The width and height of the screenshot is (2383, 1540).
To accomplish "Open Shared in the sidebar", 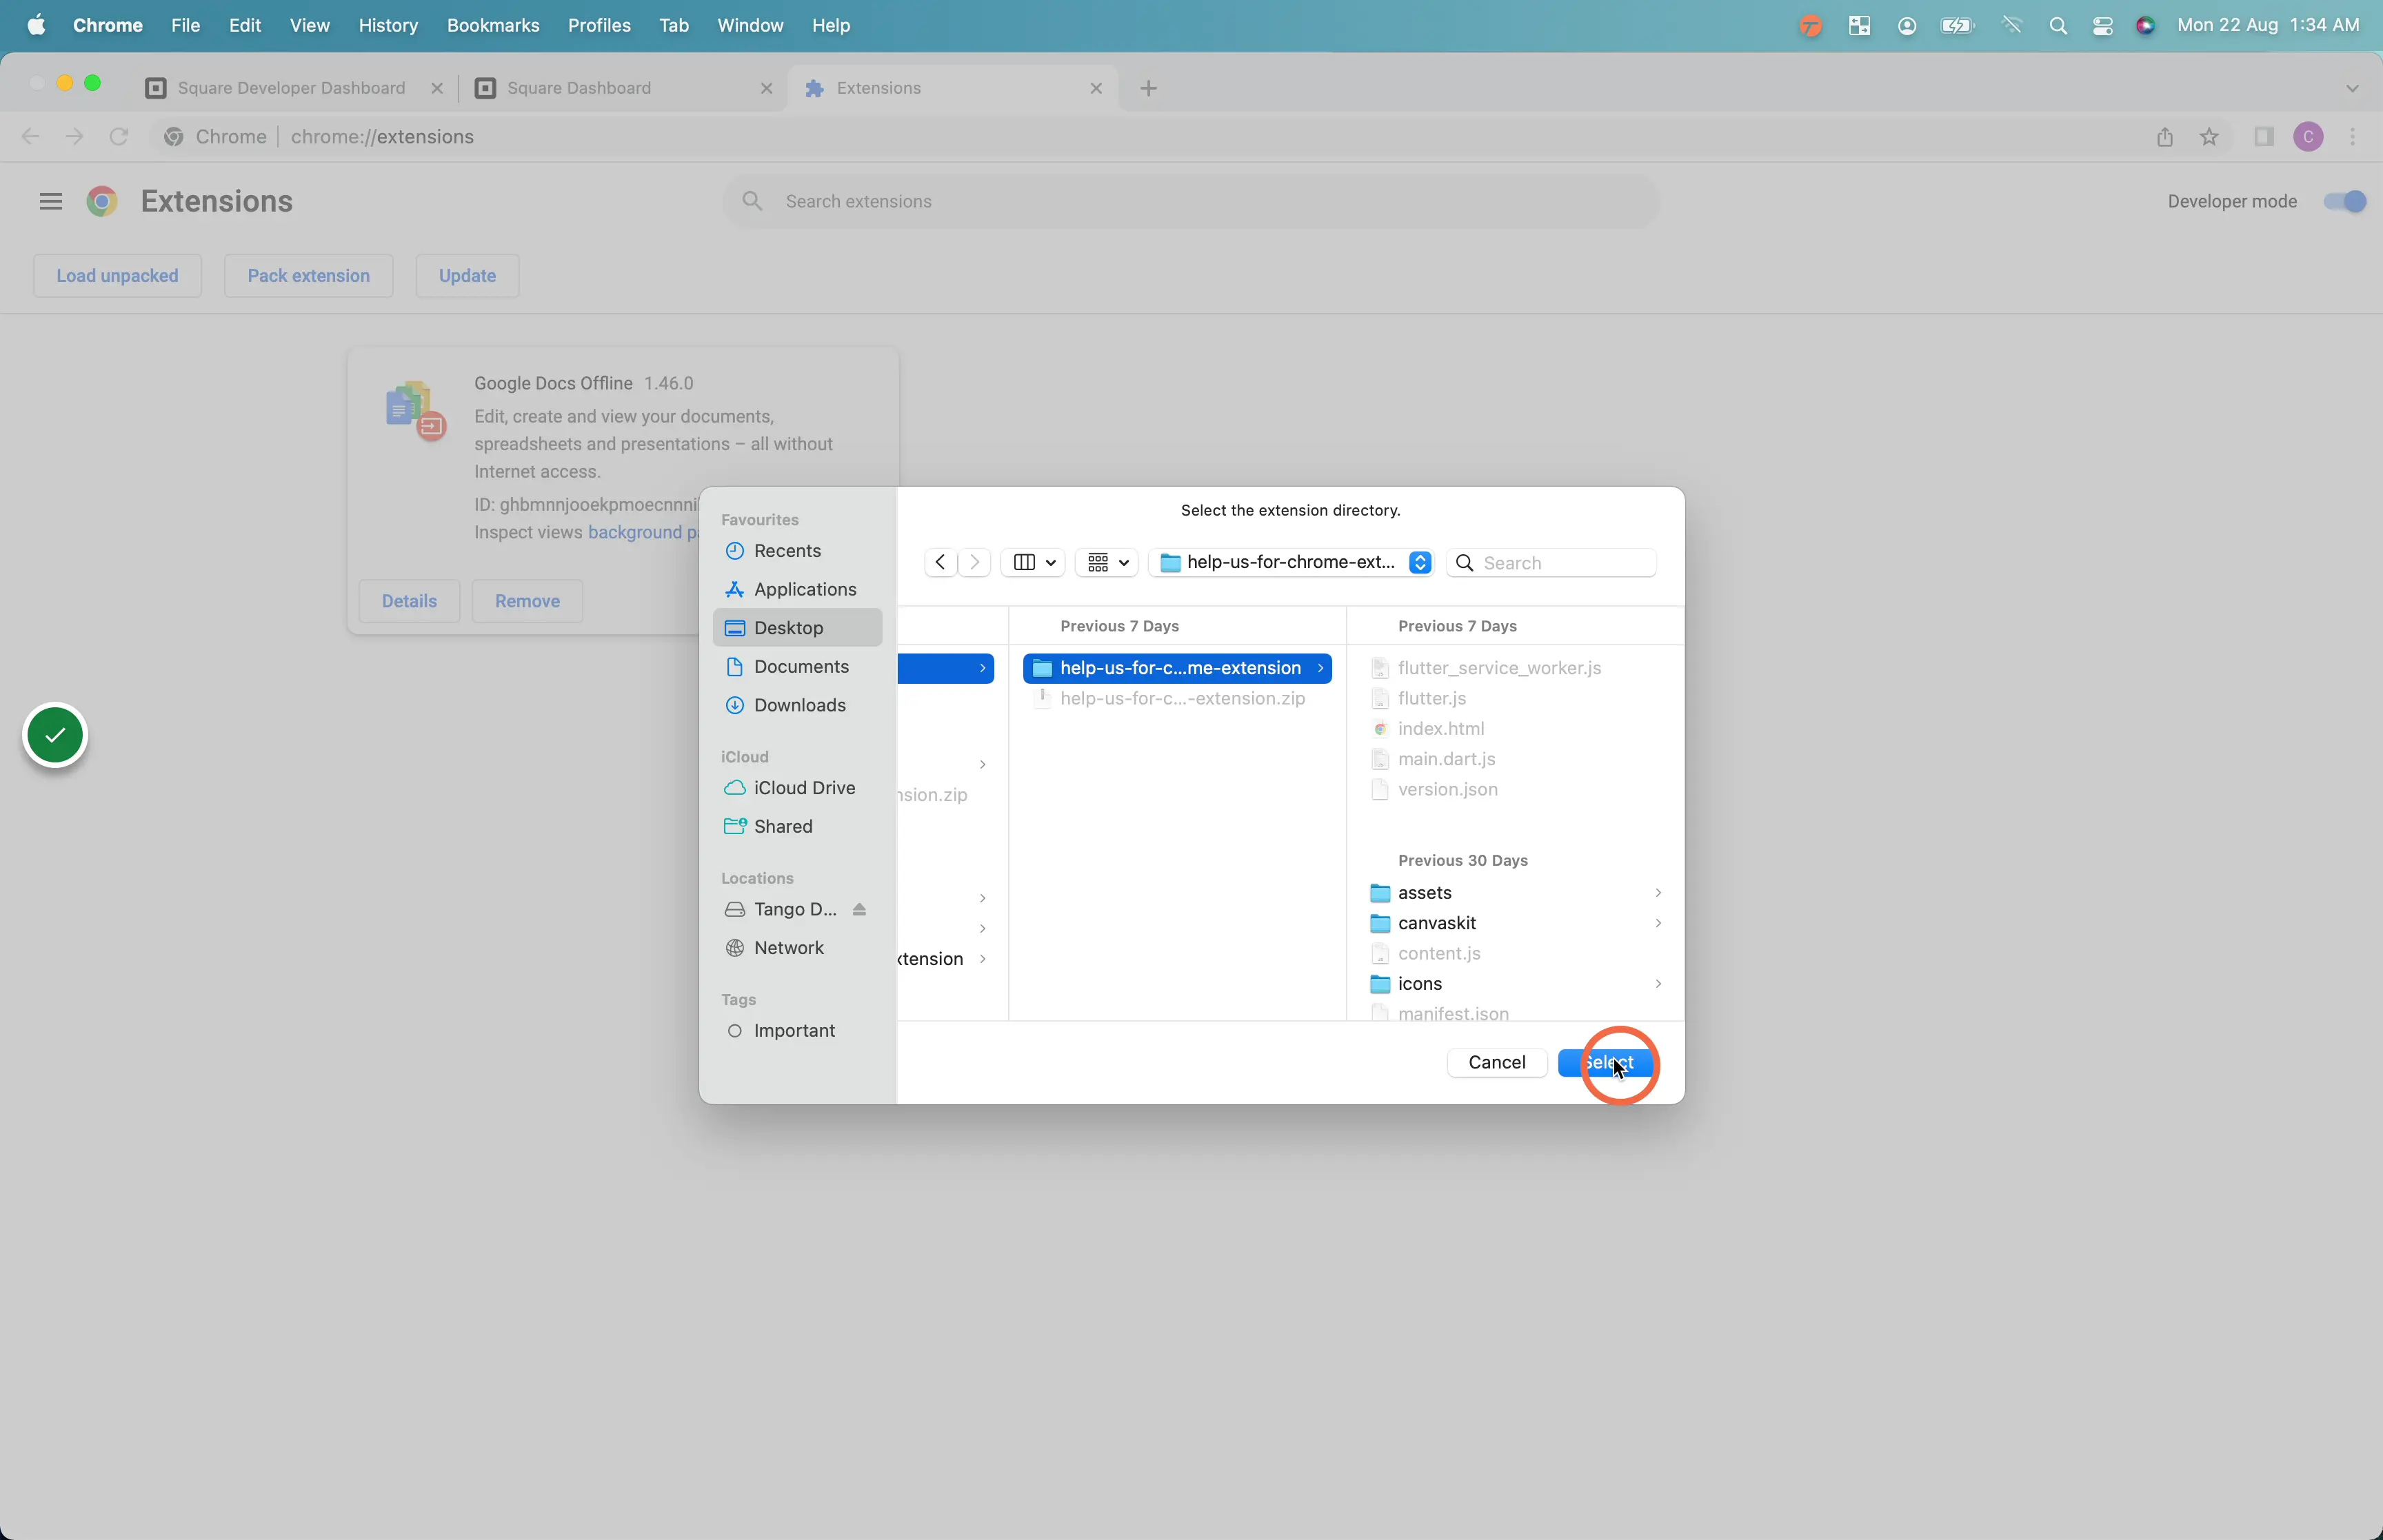I will (797, 827).
